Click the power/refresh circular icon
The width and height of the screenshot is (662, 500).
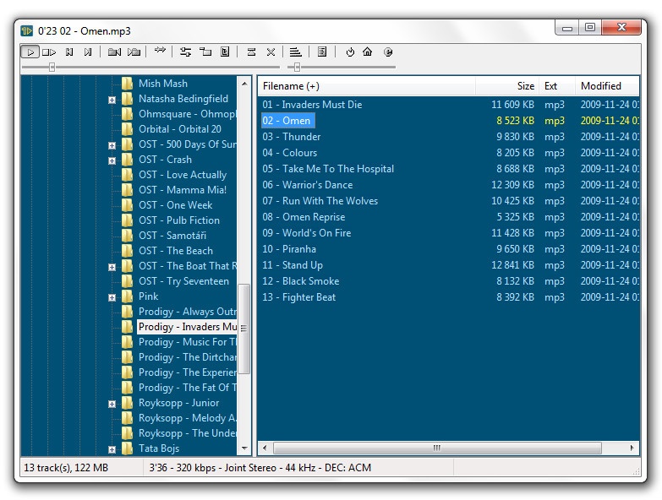350,52
